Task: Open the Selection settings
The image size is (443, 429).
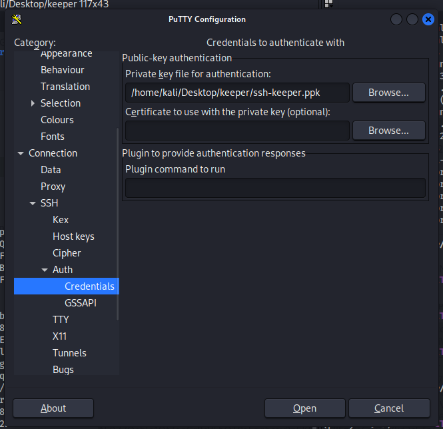Action: (61, 103)
